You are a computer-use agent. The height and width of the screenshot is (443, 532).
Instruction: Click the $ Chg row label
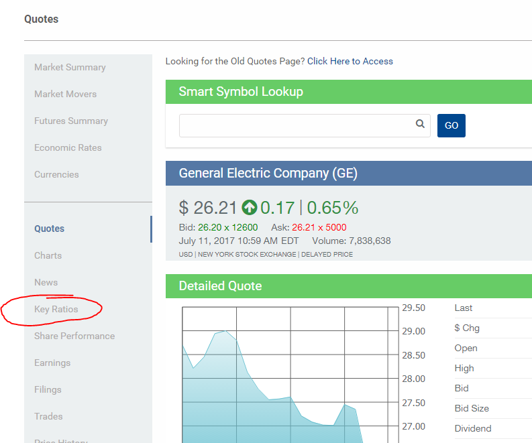pyautogui.click(x=467, y=328)
